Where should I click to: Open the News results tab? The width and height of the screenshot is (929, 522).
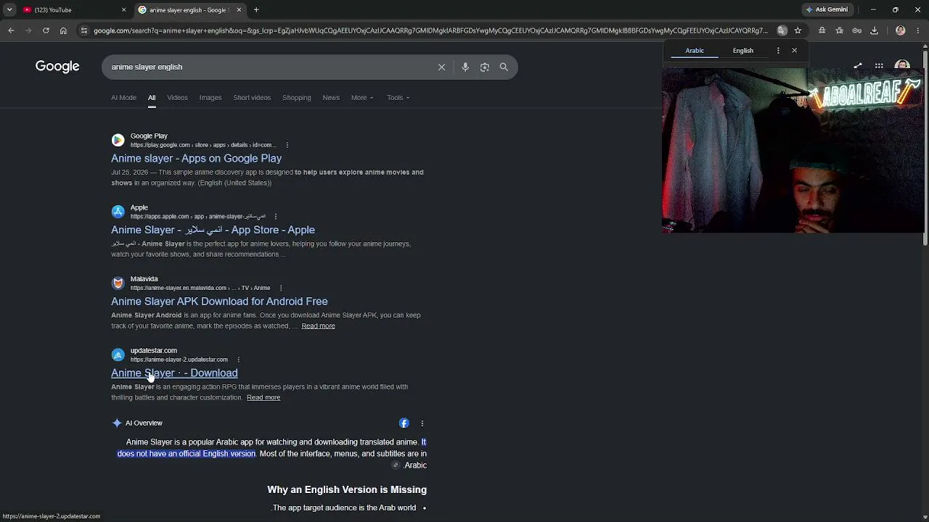pyautogui.click(x=331, y=98)
